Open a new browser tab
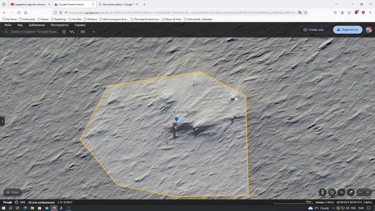The image size is (375, 211). [x=144, y=4]
